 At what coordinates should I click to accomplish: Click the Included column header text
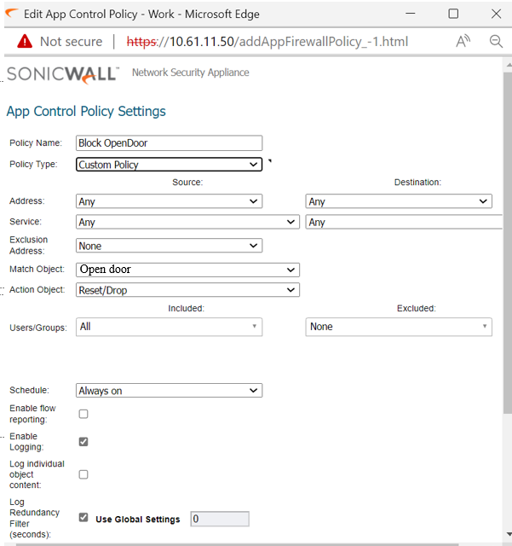tap(186, 308)
